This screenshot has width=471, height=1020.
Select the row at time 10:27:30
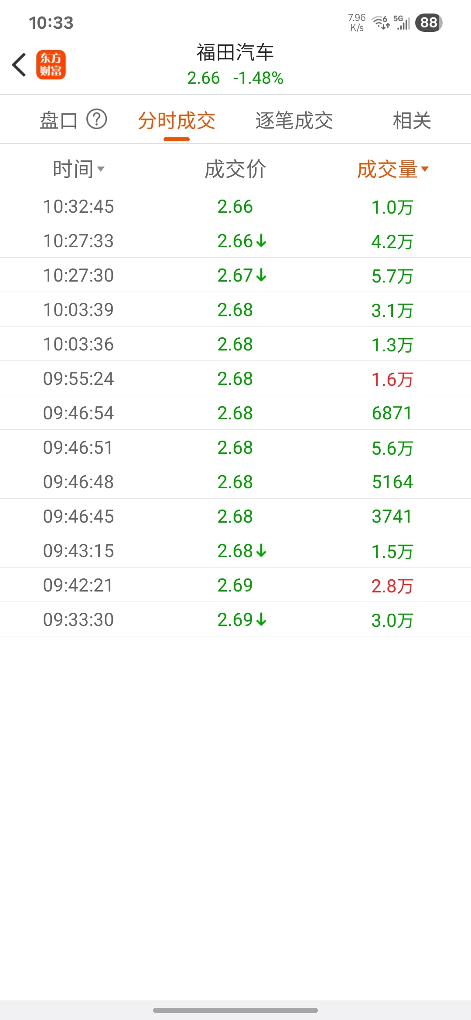pos(235,275)
